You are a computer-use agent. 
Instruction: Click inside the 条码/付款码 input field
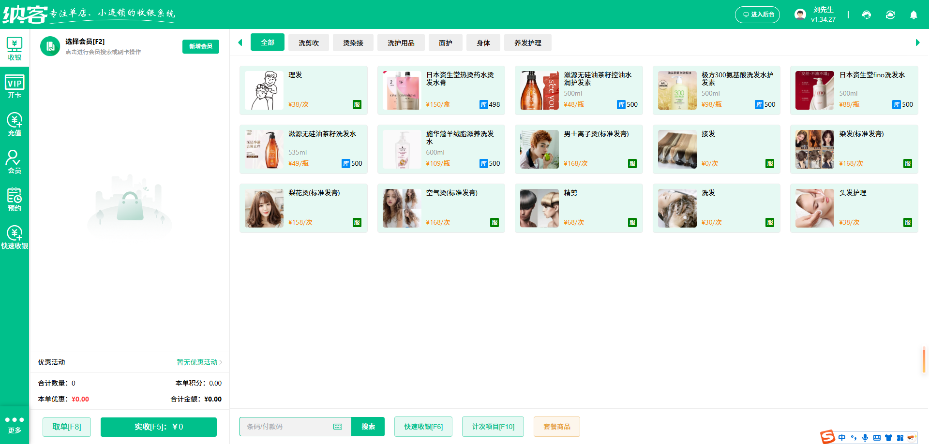click(285, 427)
